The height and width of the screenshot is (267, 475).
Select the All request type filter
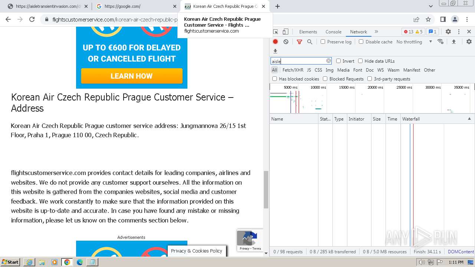click(275, 70)
